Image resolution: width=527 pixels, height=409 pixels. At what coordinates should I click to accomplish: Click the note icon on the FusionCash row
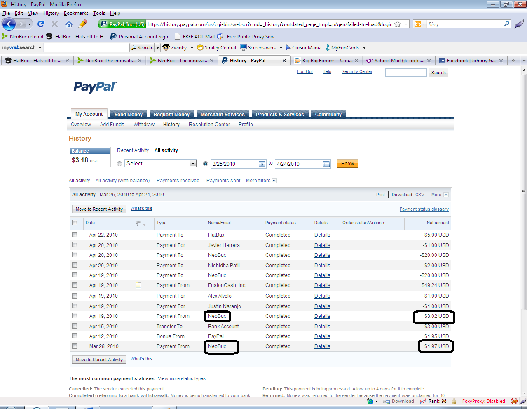(x=138, y=285)
